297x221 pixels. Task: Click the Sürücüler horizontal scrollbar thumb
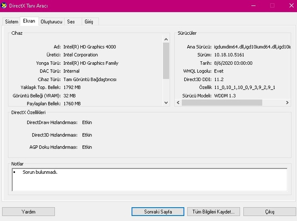pos(222,103)
